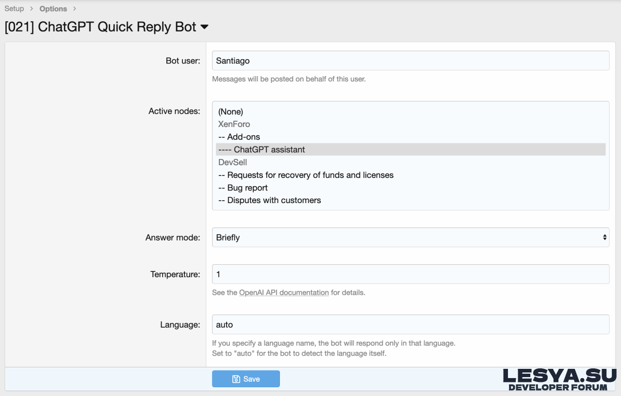Screen dimensions: 621x396
Task: Select the 'Add-ons' node under XenForo
Action: pos(240,137)
